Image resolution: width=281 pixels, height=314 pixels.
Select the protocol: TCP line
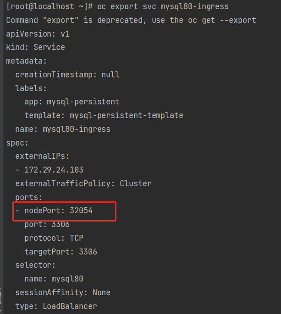tap(54, 238)
